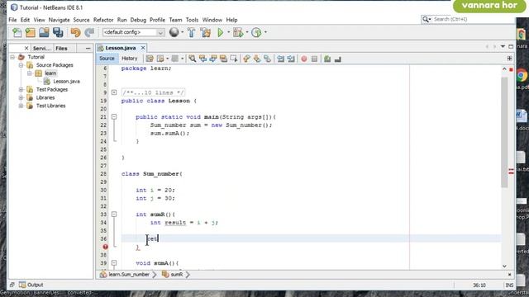The width and height of the screenshot is (529, 297).
Task: Click the Debug Project icon
Action: click(x=238, y=32)
